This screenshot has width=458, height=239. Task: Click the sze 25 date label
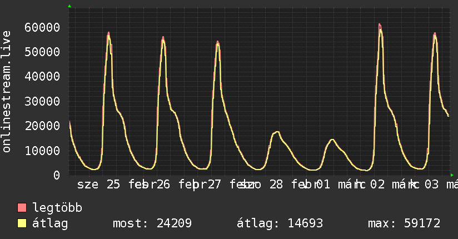(99, 185)
